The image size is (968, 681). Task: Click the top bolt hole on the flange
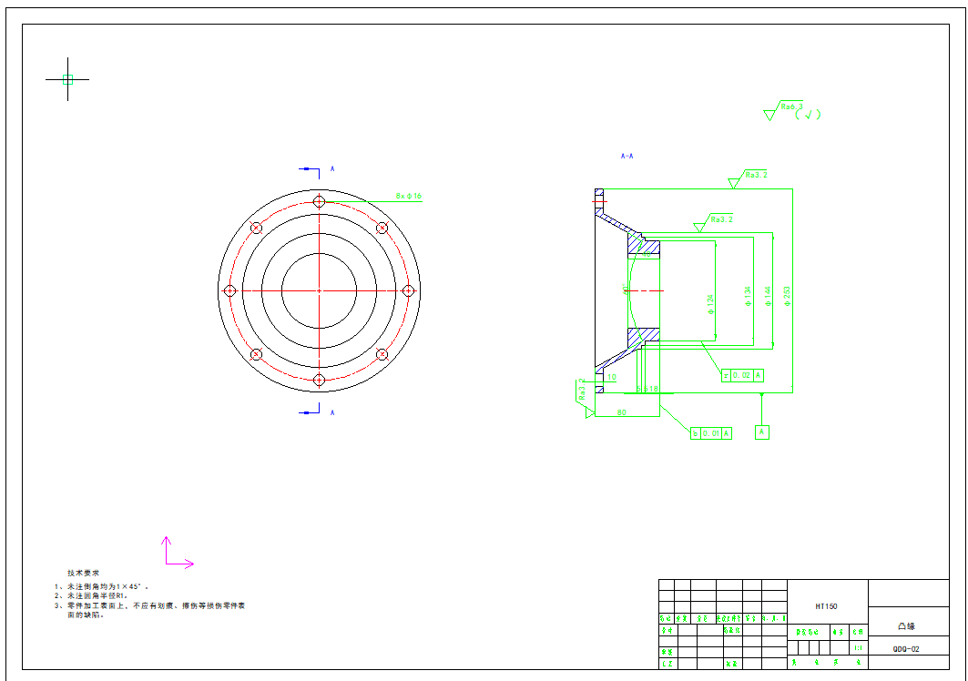tap(319, 201)
